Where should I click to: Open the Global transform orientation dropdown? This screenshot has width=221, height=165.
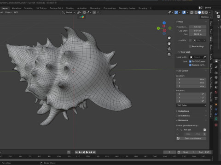[x=69, y=12]
